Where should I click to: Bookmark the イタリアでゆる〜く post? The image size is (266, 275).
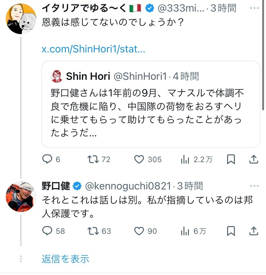(x=231, y=160)
